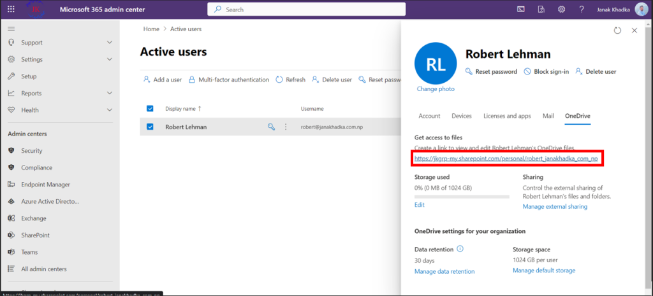Open the Mail tab
Viewport: 653px width, 296px height.
coord(548,116)
